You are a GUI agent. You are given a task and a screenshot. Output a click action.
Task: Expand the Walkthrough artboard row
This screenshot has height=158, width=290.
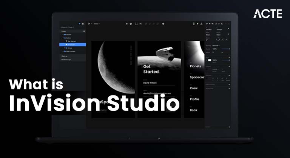pos(61,60)
